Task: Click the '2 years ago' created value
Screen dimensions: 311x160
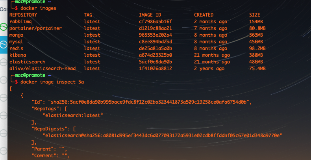Action: click(x=209, y=69)
